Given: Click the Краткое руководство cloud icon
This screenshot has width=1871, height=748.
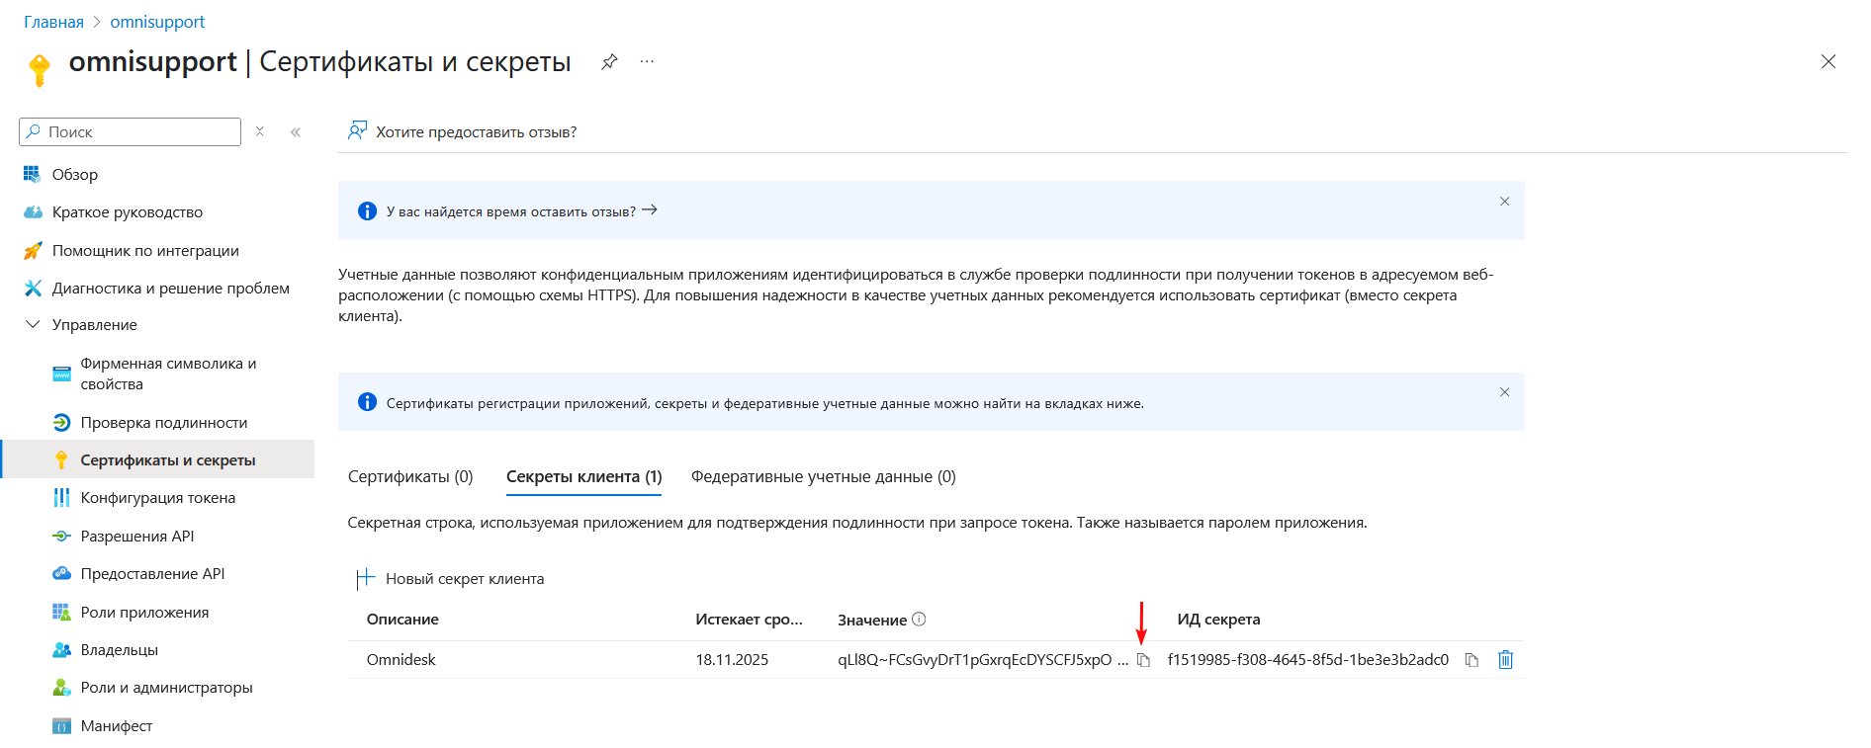Looking at the screenshot, I should point(33,212).
